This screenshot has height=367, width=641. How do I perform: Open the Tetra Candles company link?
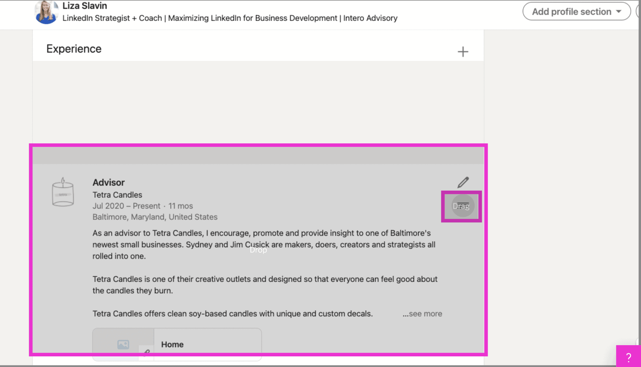pyautogui.click(x=117, y=194)
